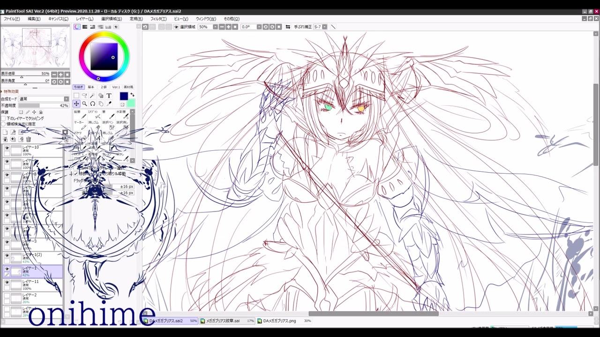Open the 編集(E) menu
Screen dimensions: 600x337
(x=34, y=19)
